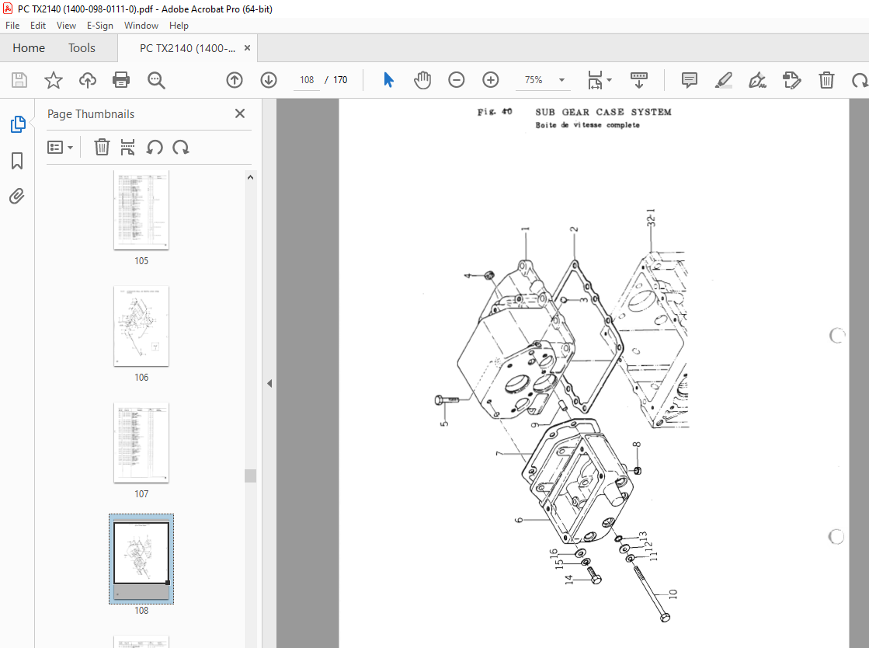Delete page using toolbar trash icon
The width and height of the screenshot is (869, 648).
(826, 80)
